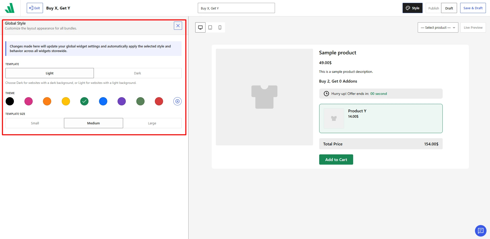Image resolution: width=490 pixels, height=239 pixels.
Task: Click Save & Draft
Action: tap(473, 8)
